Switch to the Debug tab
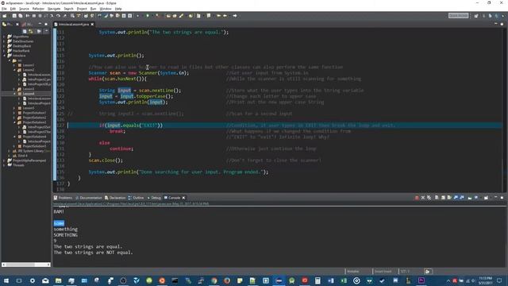The image size is (508, 286). coord(154,198)
